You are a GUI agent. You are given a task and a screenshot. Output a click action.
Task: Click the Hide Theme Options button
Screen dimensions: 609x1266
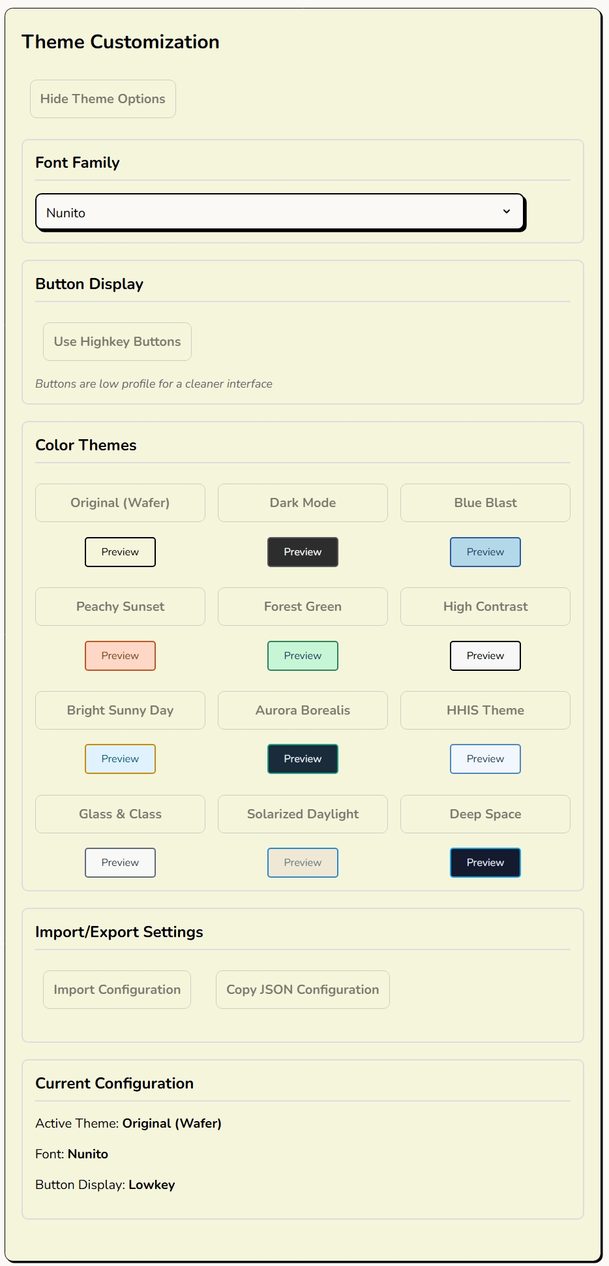tap(102, 99)
